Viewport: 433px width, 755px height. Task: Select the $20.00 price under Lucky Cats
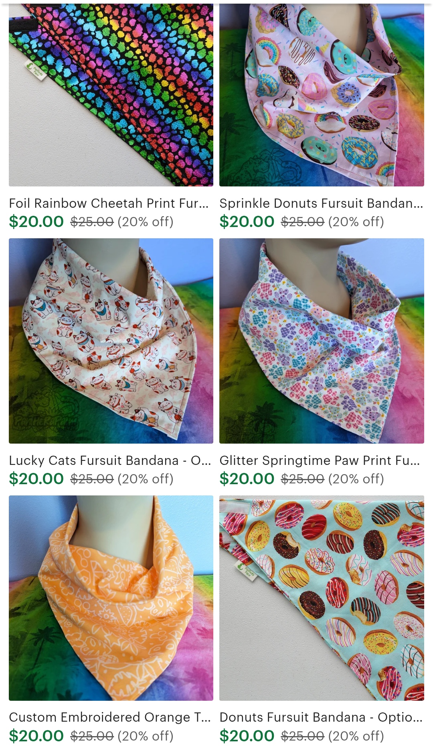coord(36,479)
